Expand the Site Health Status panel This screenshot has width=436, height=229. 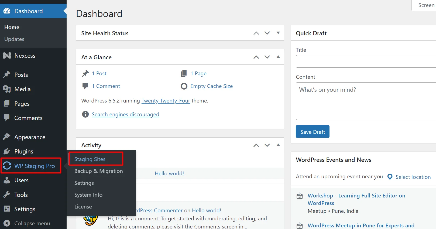coord(278,33)
